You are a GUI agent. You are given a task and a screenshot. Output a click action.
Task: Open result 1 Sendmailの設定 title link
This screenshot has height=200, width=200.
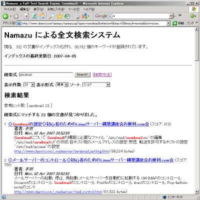tap(78, 124)
